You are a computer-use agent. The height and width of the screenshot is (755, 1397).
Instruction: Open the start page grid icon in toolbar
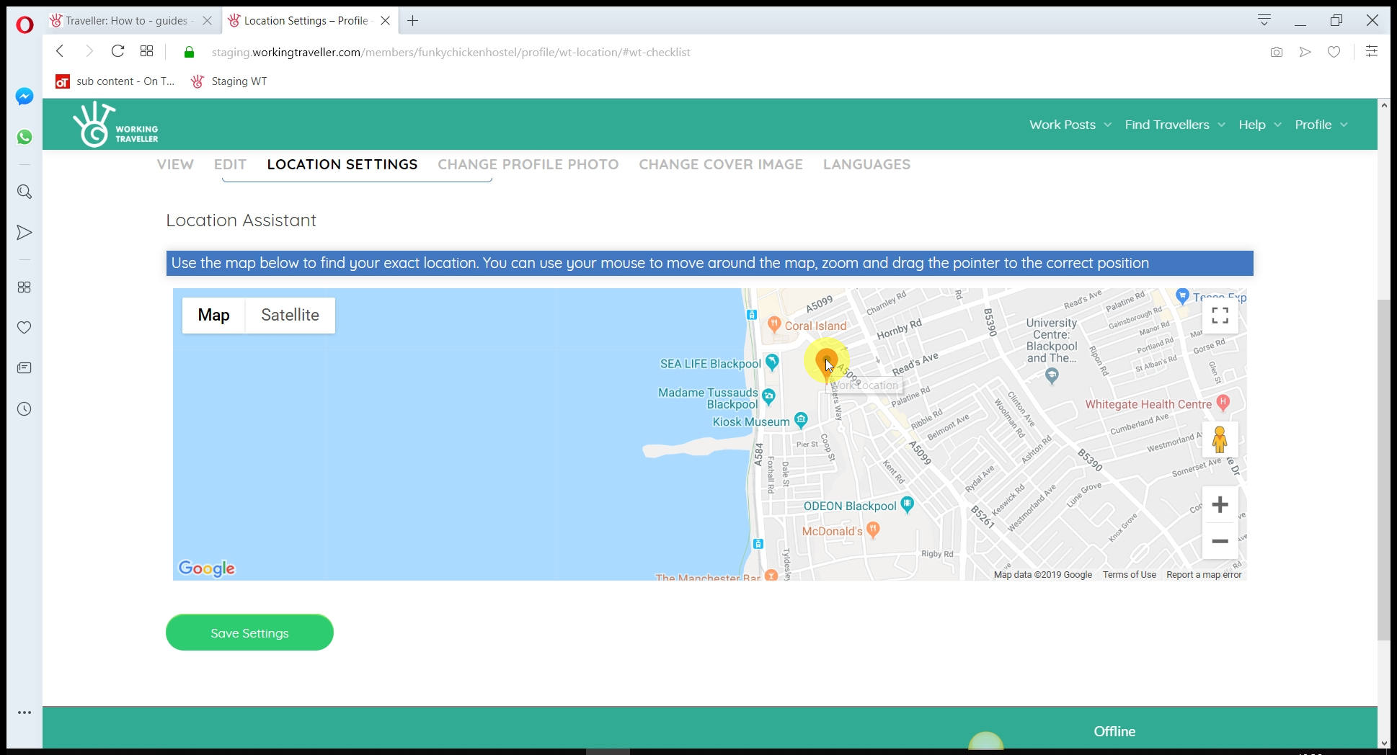pyautogui.click(x=146, y=51)
